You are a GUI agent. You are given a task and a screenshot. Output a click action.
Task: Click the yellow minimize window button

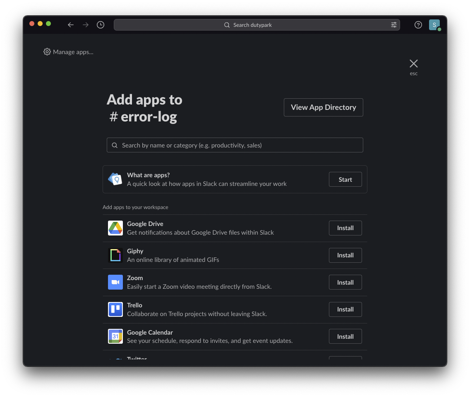[x=40, y=24]
